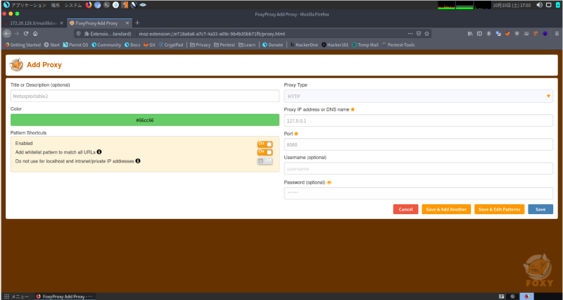This screenshot has height=300, width=563.
Task: Toggle whitelist pattern to match all URLs
Action: [265, 152]
